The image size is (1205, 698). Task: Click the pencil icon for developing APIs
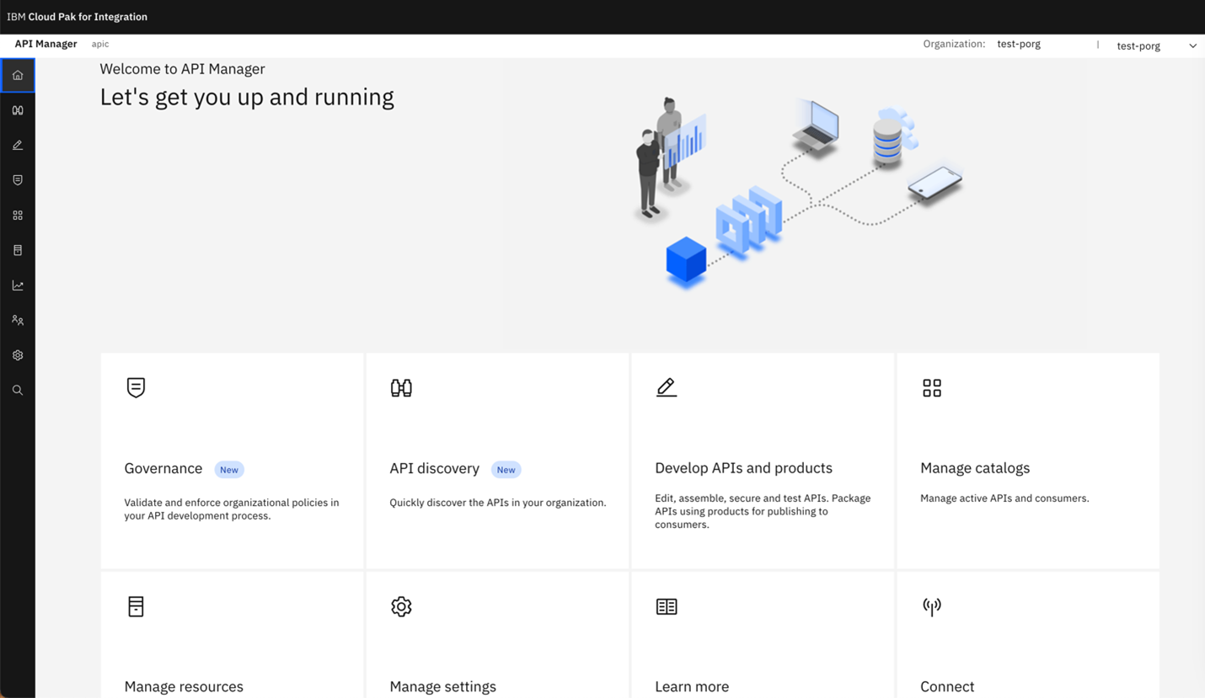point(18,145)
